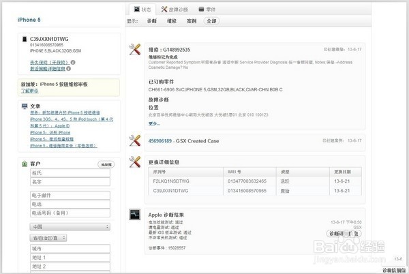The height and width of the screenshot is (274, 409).
Task: Click the wrench icon beside GSX Created Case
Action: pos(135,140)
